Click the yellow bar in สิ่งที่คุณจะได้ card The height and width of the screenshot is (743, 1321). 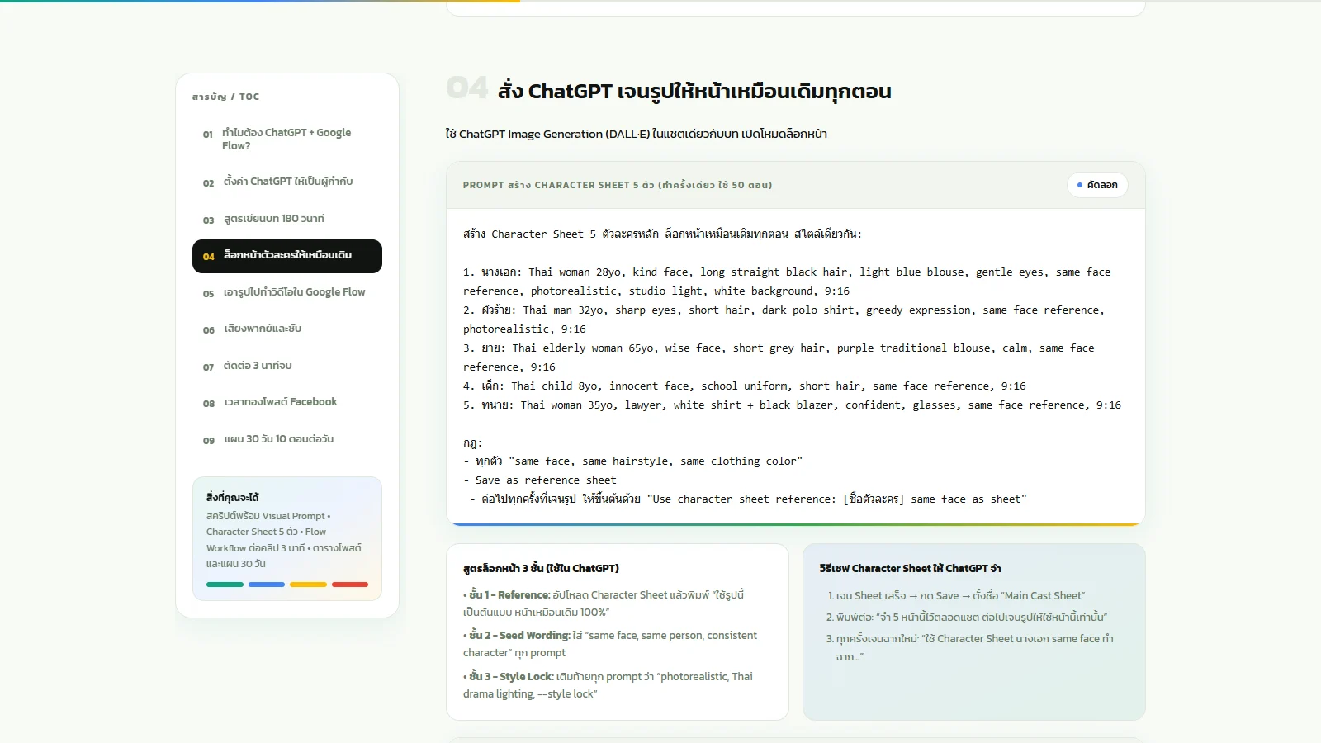(x=309, y=584)
